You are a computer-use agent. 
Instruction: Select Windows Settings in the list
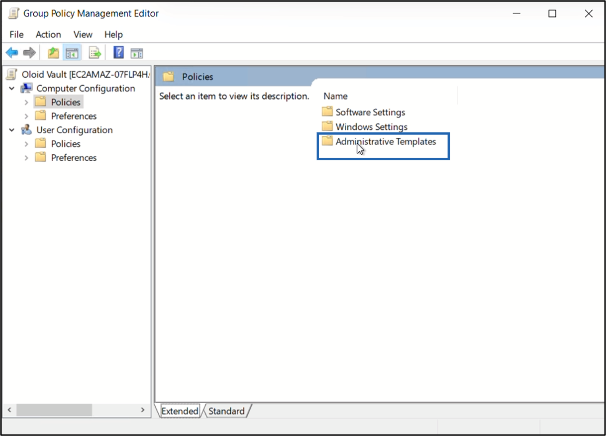[x=372, y=127]
